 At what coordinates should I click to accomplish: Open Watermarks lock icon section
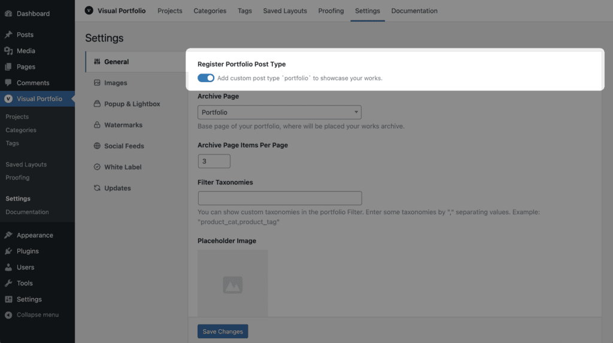(97, 125)
